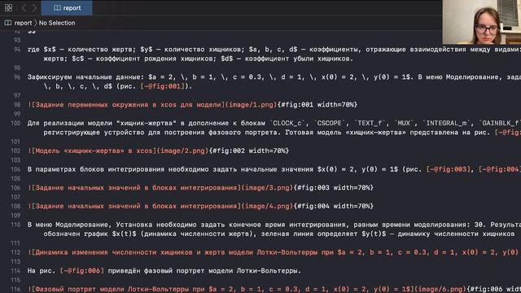Click the jump bar book icon

pyautogui.click(x=8, y=23)
